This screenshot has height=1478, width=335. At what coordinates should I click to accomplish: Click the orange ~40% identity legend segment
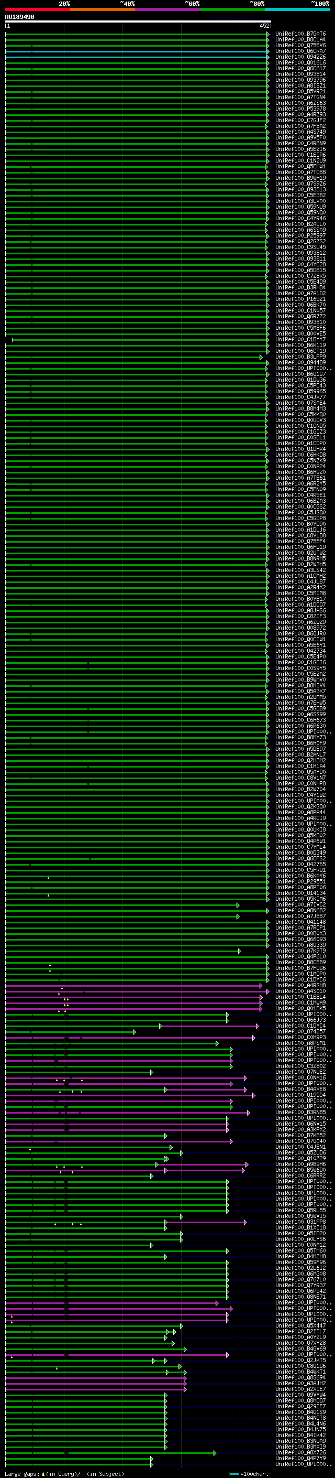click(x=103, y=9)
